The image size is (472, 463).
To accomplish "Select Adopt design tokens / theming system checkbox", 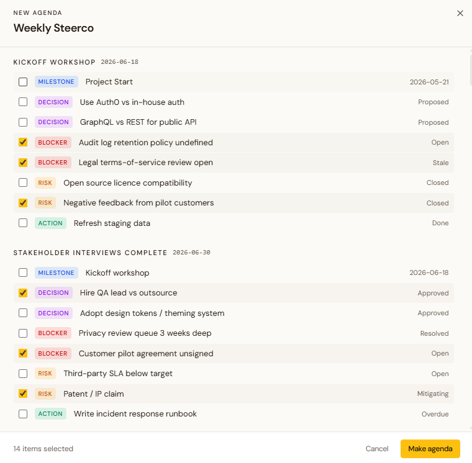I will [x=23, y=313].
